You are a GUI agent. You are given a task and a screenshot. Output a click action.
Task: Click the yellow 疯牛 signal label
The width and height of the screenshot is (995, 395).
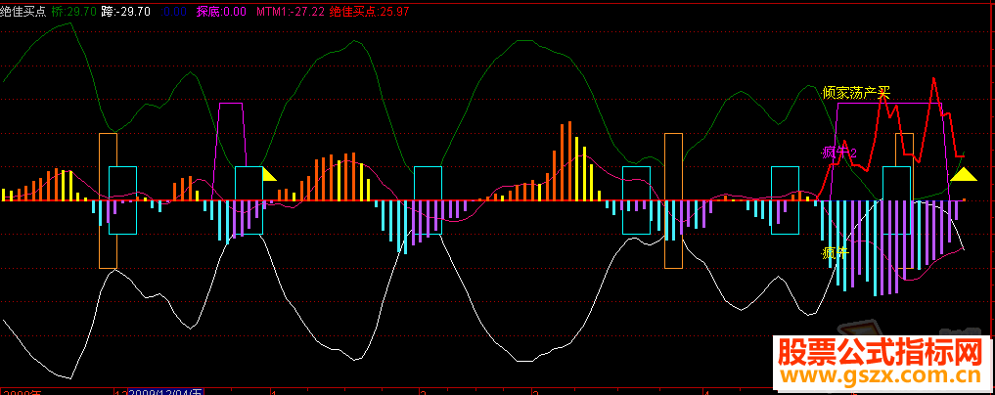coord(836,253)
